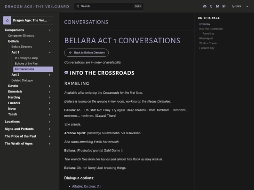Click Back to Bellara Directory button
Viewport: 254px width, 190px height.
[x=87, y=53]
